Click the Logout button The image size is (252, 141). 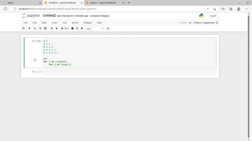(x=213, y=16)
